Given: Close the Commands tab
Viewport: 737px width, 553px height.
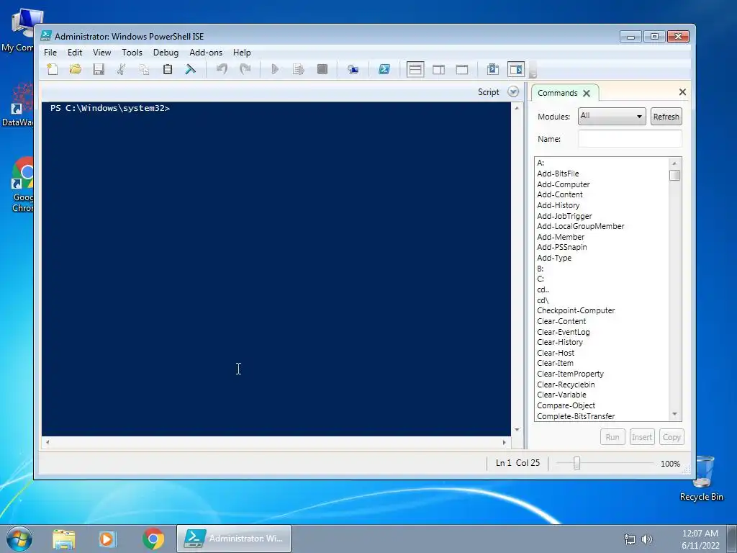Looking at the screenshot, I should pyautogui.click(x=587, y=93).
